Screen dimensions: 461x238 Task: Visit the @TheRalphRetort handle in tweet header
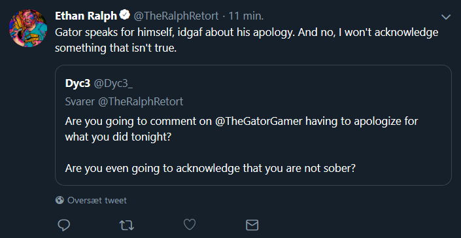[x=176, y=16]
